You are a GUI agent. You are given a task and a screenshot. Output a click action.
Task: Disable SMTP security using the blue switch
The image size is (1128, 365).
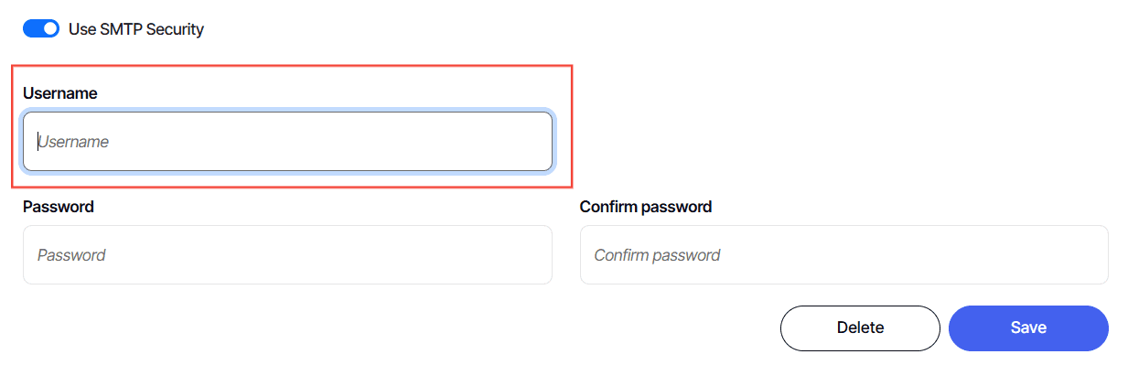(x=41, y=29)
